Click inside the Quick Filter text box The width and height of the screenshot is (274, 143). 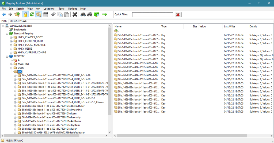pyautogui.click(x=152, y=15)
